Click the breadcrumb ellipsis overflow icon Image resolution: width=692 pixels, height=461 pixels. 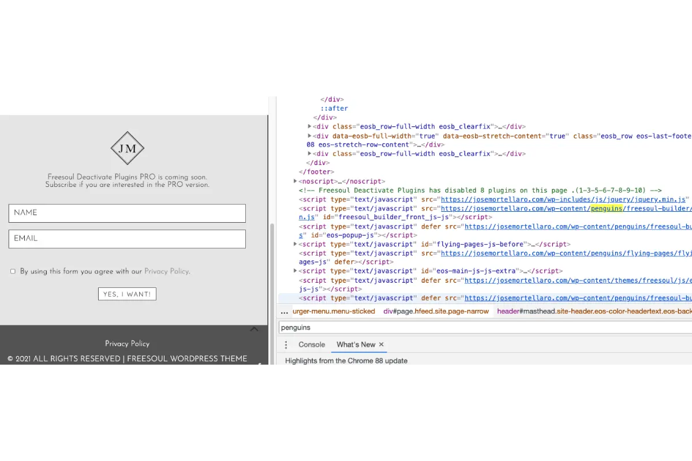[284, 312]
